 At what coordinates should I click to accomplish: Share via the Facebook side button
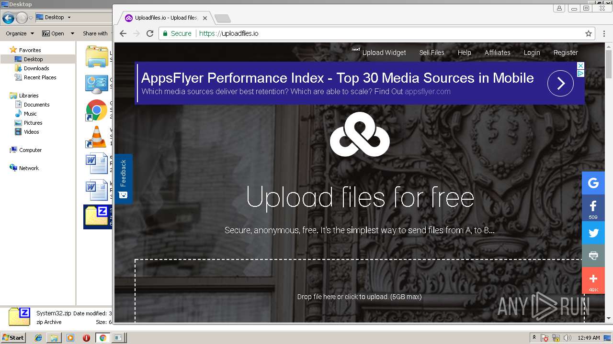pyautogui.click(x=593, y=208)
